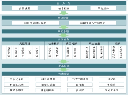Open the 日报表 report

click(x=80, y=85)
